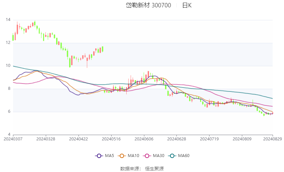The image size is (284, 172).
Task: Select the 日K label in the title
Action: point(187,5)
